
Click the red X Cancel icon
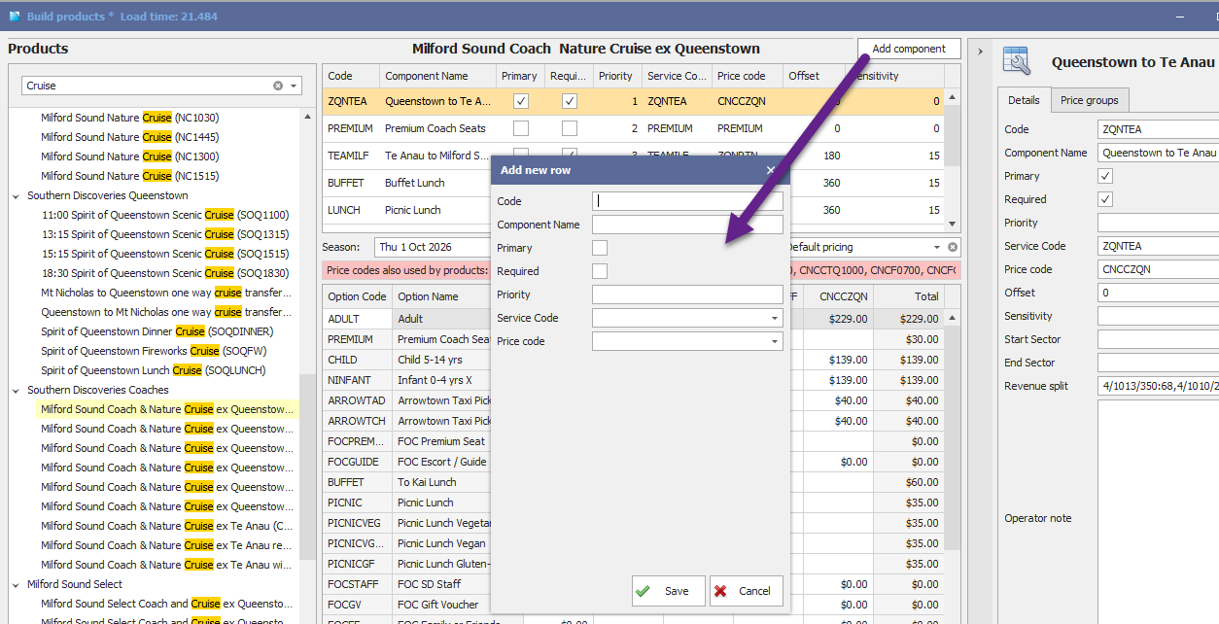coord(720,591)
